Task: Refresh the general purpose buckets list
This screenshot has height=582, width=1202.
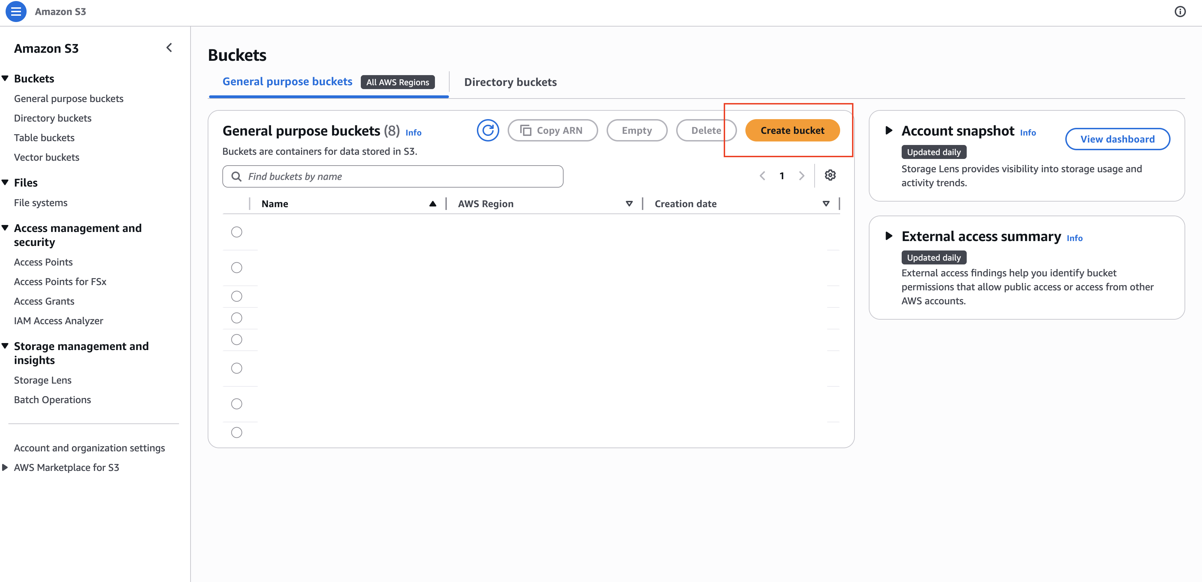Action: coord(488,131)
